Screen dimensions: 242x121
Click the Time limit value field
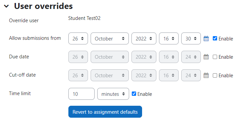pos(81,94)
